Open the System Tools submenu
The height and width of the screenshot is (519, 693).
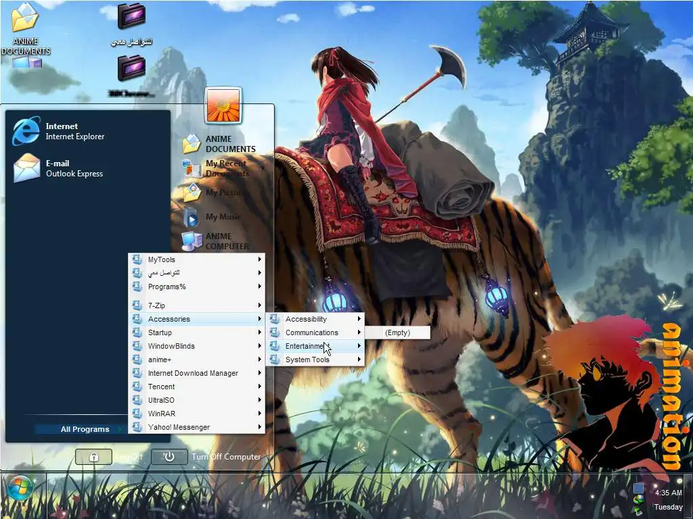pos(315,360)
